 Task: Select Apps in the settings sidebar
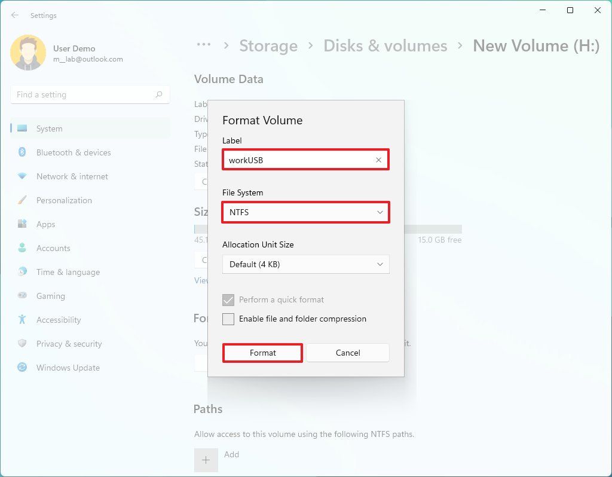pos(45,224)
